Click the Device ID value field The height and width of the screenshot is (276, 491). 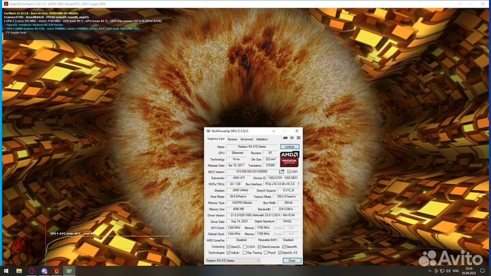[283, 178]
